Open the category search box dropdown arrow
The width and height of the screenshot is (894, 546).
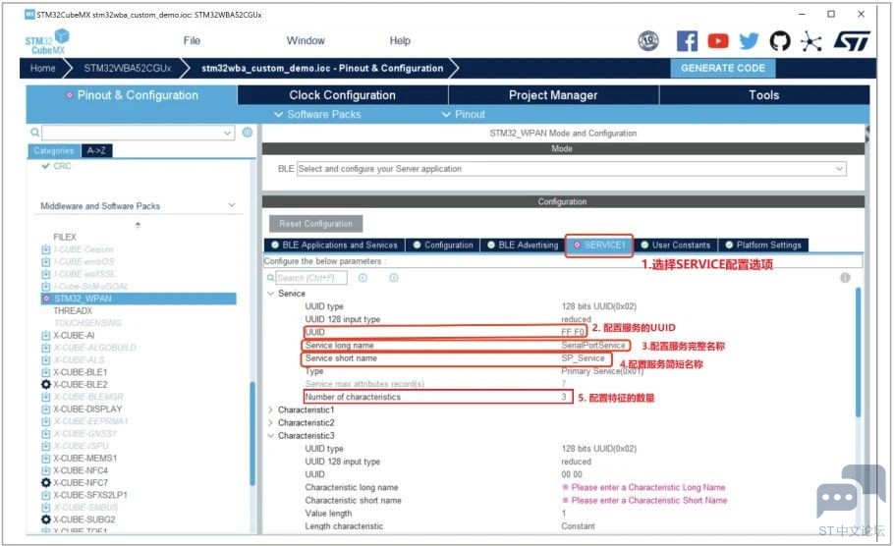point(228,133)
